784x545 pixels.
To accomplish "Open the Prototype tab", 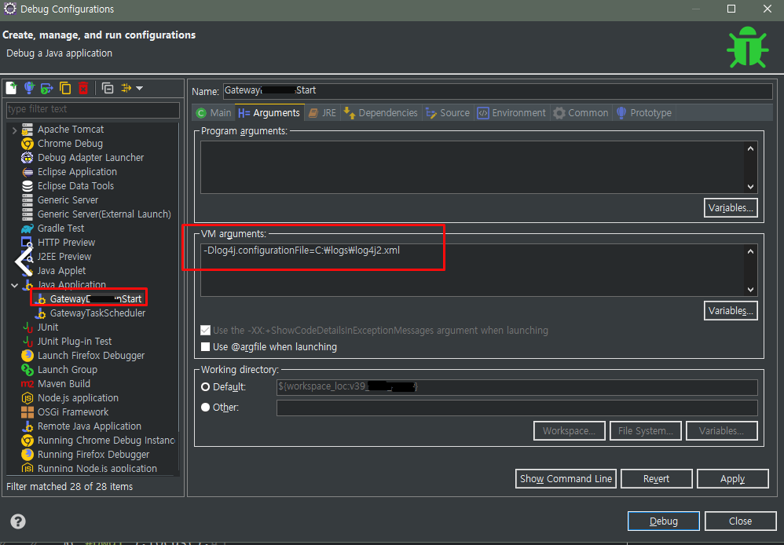I will (x=644, y=113).
